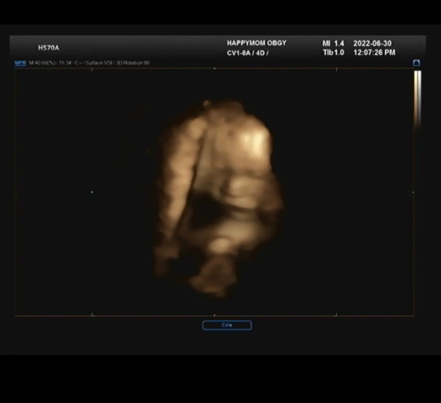Click the CV1-8A / 4D probe label
Image resolution: width=441 pixels, height=403 pixels.
tap(247, 53)
